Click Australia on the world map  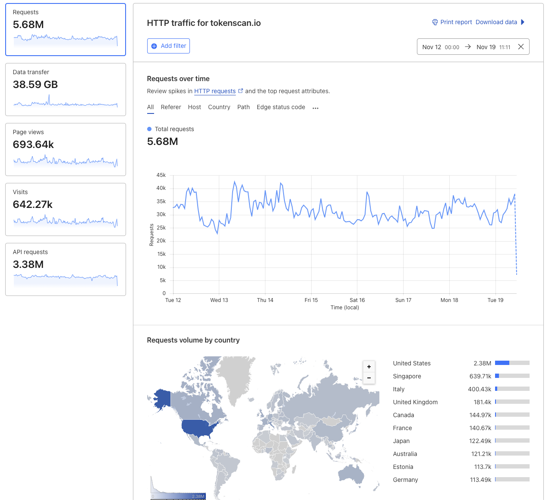point(352,474)
